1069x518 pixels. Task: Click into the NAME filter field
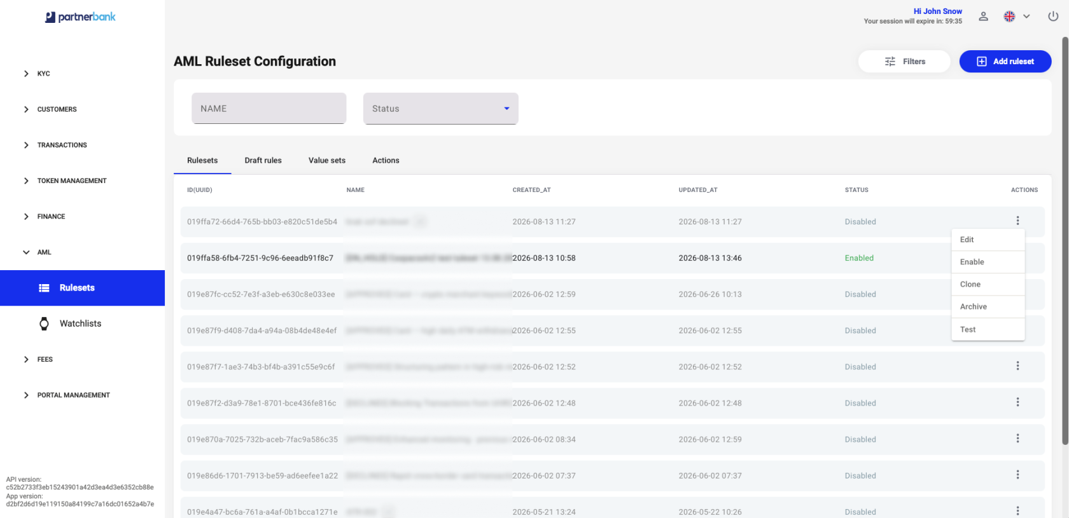click(x=269, y=109)
